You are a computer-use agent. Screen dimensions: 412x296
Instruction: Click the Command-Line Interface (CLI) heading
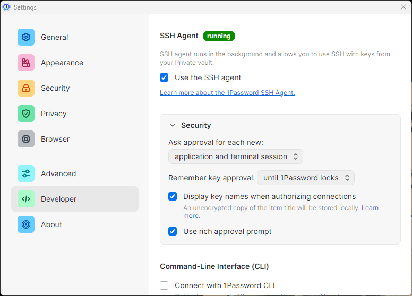[x=214, y=266]
